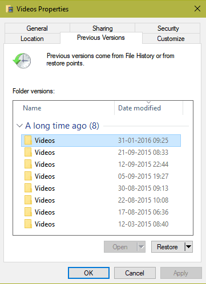Open the Restore button dropdown arrow
The image size is (206, 284).
(188, 247)
